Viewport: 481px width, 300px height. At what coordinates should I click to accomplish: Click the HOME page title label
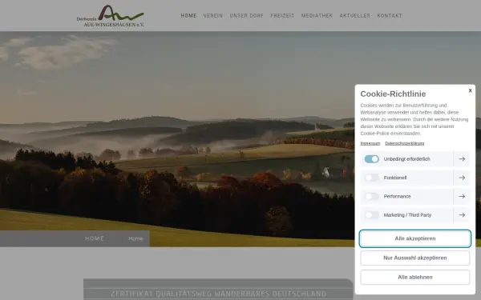coord(95,238)
